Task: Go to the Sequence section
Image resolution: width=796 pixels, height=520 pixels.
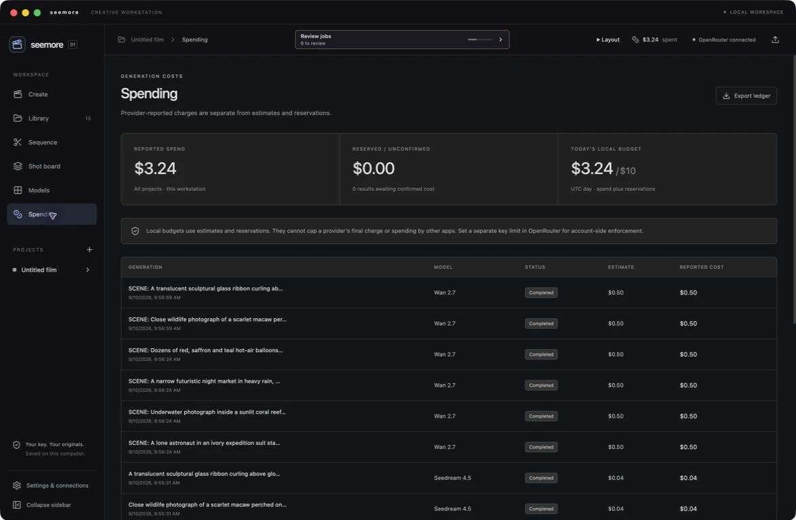Action: (51, 142)
